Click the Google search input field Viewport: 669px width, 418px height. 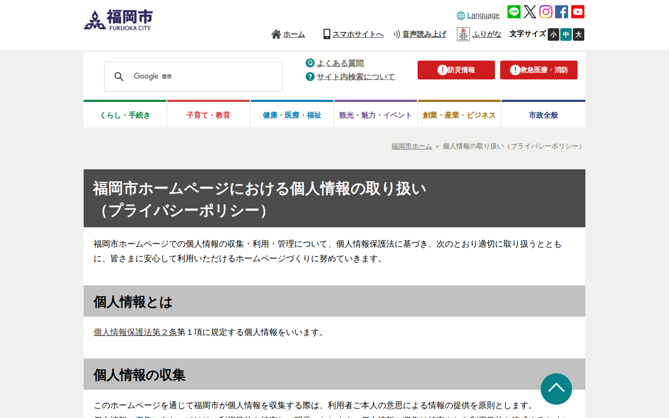[x=193, y=77]
